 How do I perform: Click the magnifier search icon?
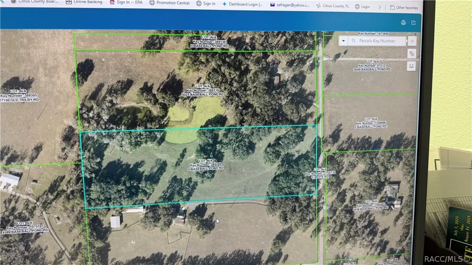click(353, 40)
